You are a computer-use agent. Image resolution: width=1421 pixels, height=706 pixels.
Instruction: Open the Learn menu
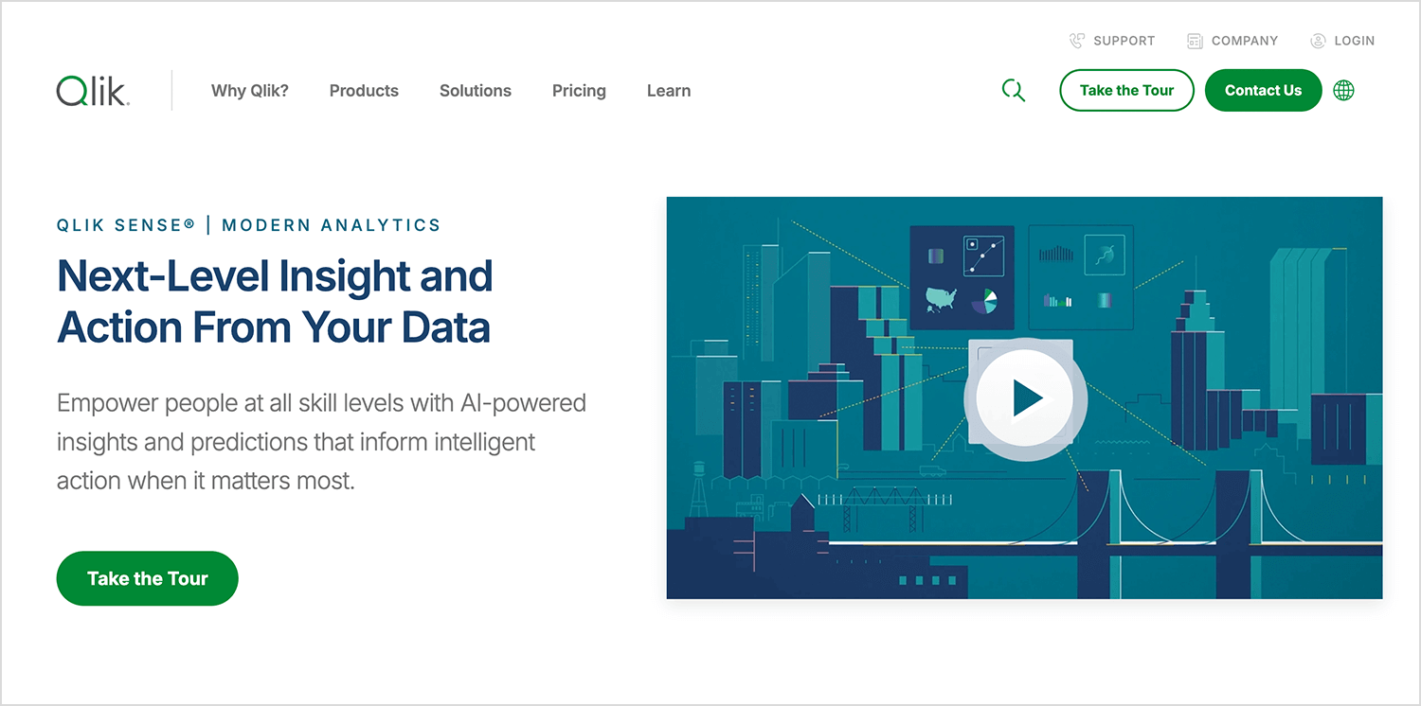[x=669, y=91]
